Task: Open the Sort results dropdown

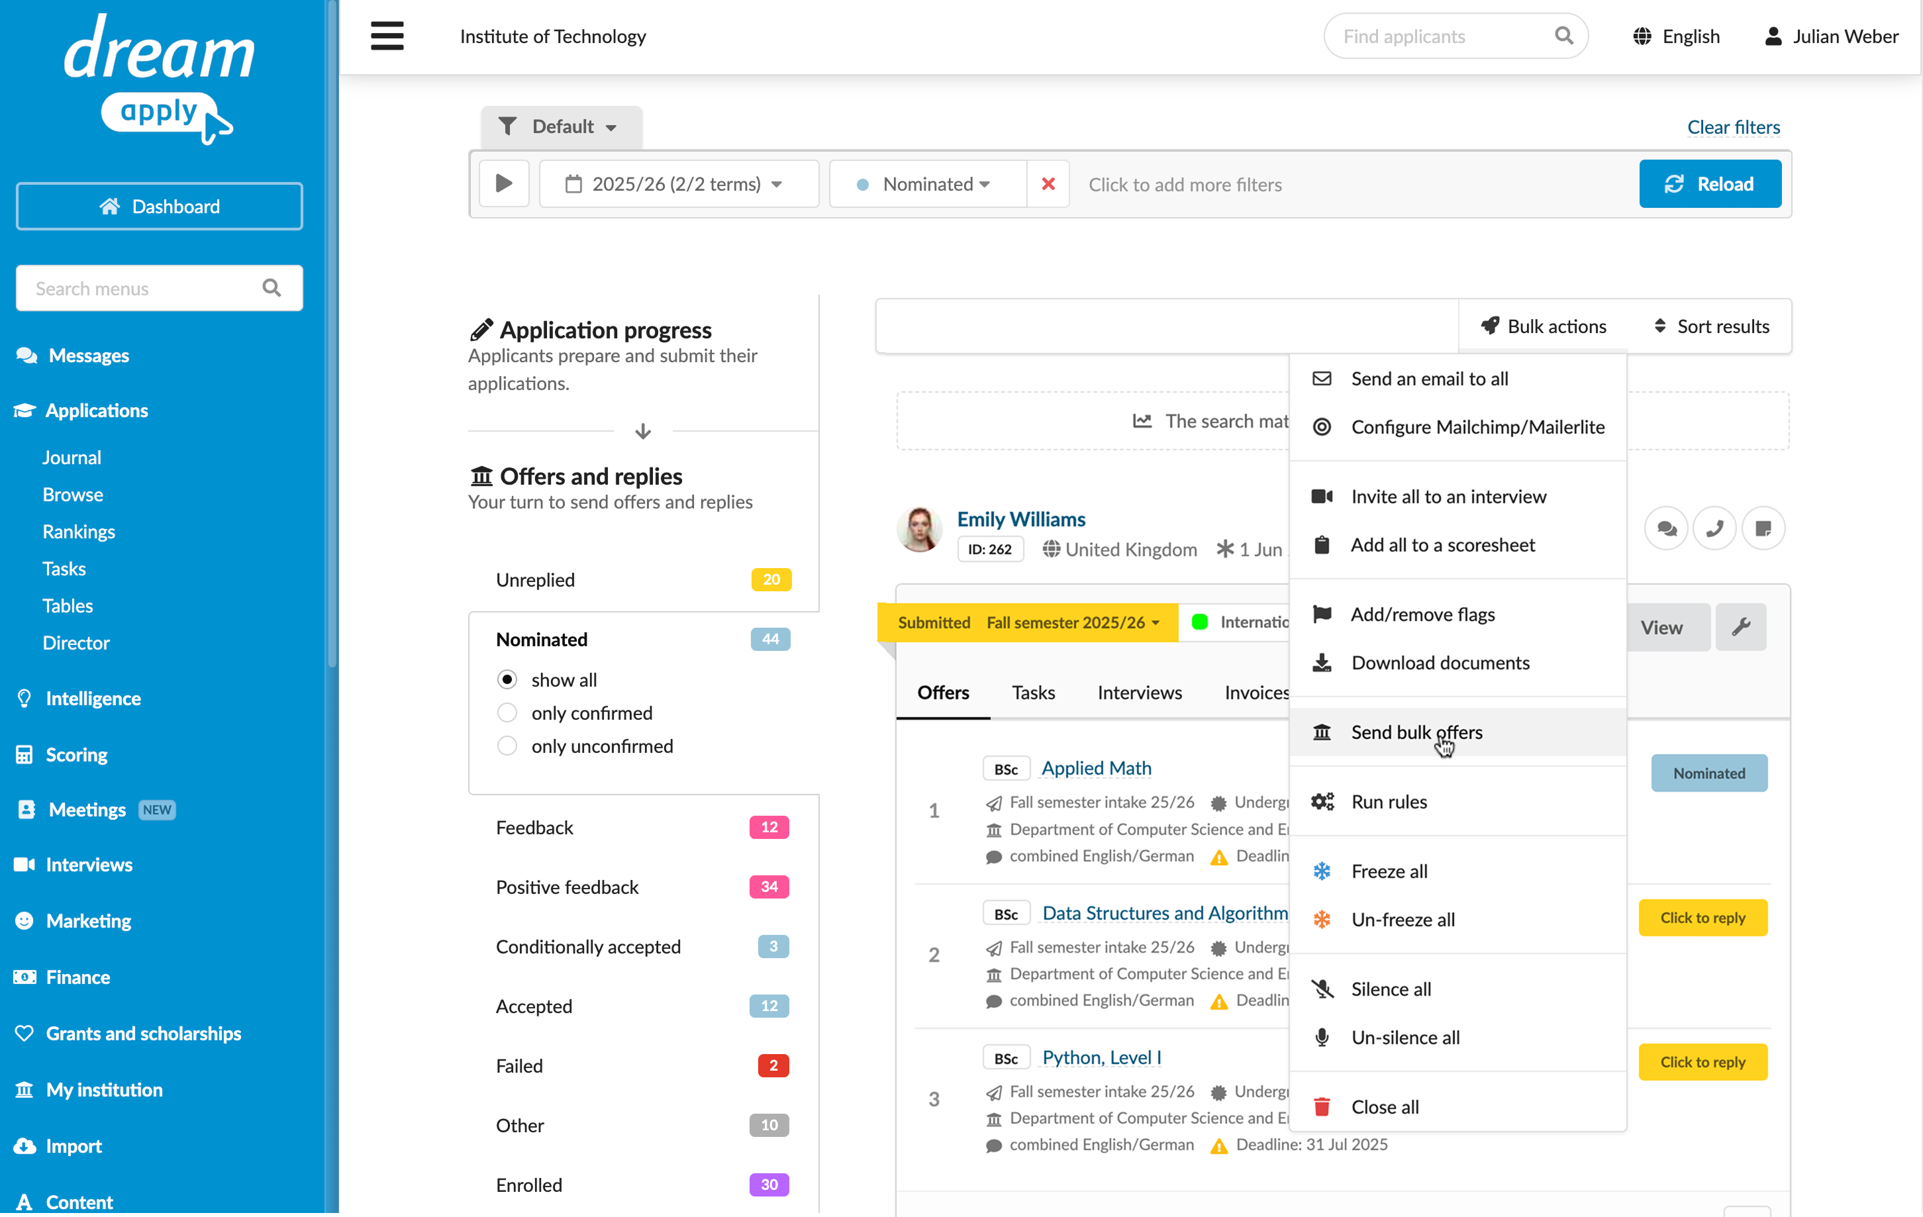Action: [x=1711, y=326]
